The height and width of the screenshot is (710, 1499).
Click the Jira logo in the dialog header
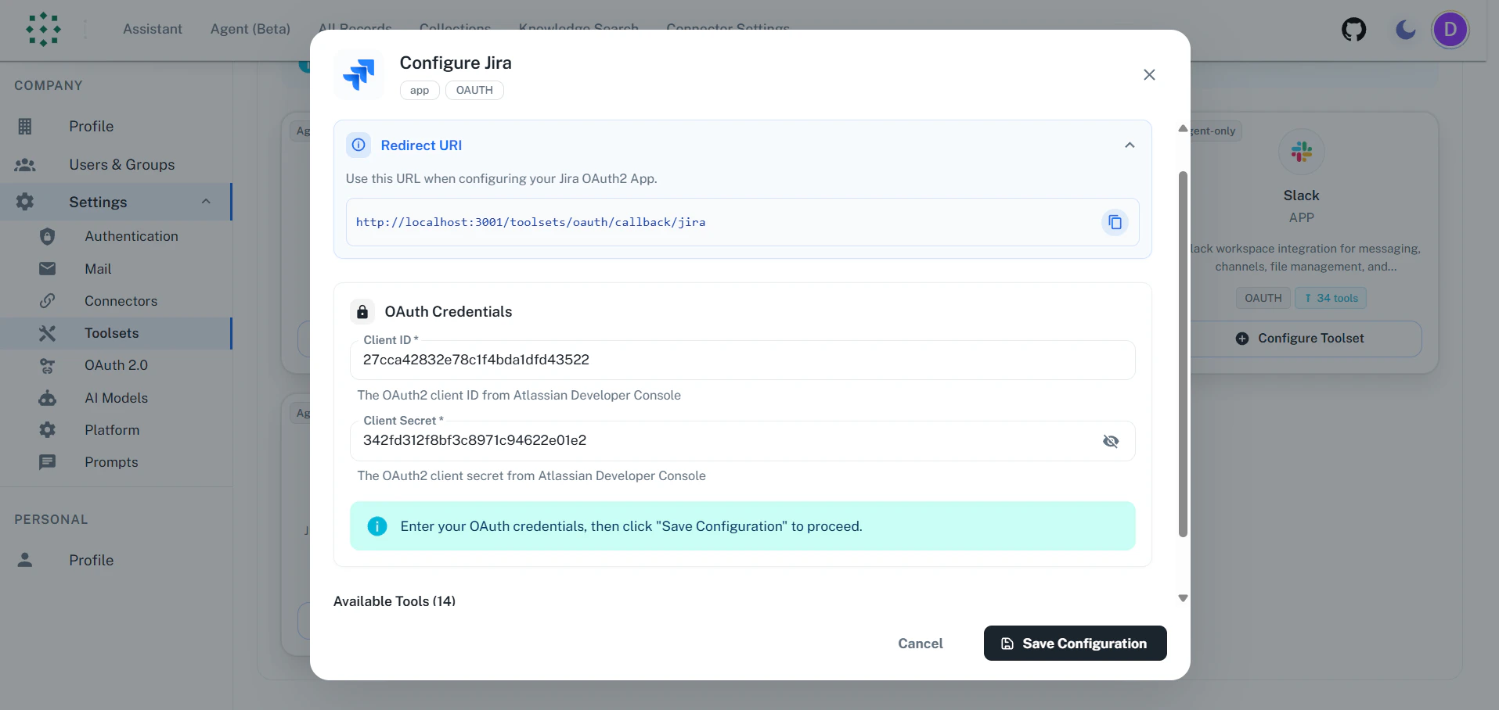(x=359, y=74)
